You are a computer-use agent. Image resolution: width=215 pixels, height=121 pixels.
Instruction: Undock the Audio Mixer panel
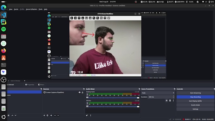pos(139,89)
